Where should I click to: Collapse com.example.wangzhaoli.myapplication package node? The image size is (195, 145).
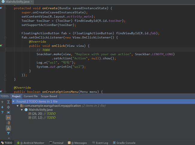point(18,106)
